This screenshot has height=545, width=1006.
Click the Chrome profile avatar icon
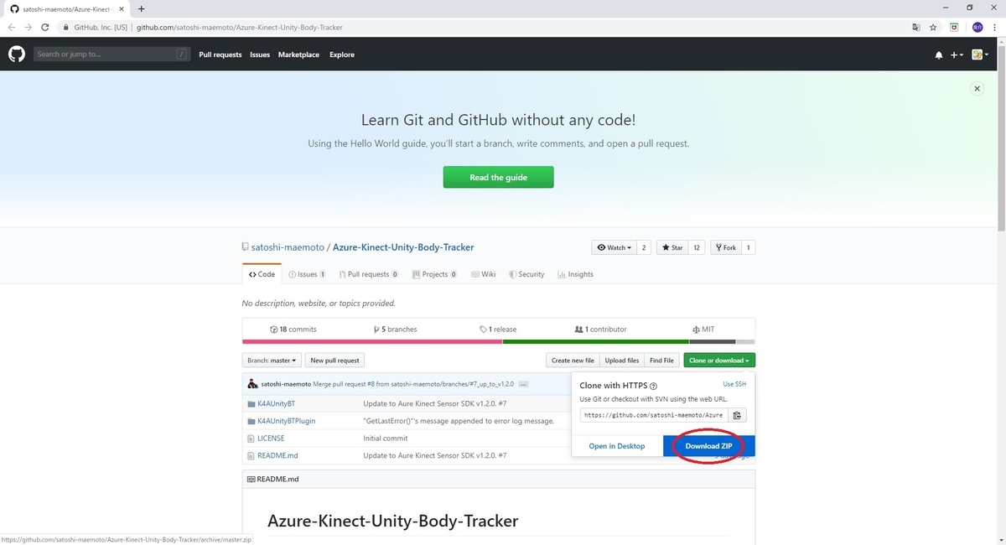tap(977, 27)
